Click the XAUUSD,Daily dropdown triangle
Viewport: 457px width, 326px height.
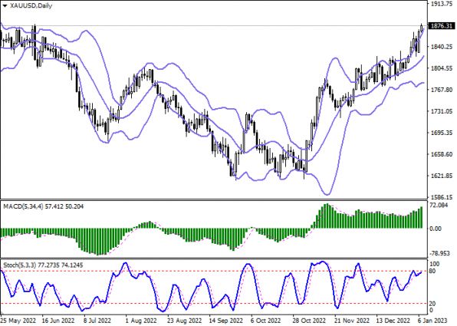(5, 5)
